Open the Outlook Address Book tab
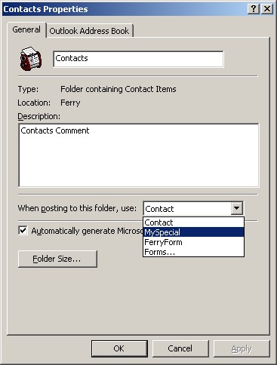Screen dimensions: 277x365 (89, 31)
